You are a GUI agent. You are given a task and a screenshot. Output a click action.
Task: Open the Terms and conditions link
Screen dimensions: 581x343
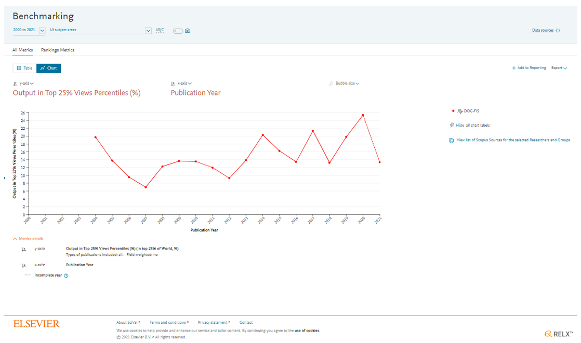tap(169, 322)
